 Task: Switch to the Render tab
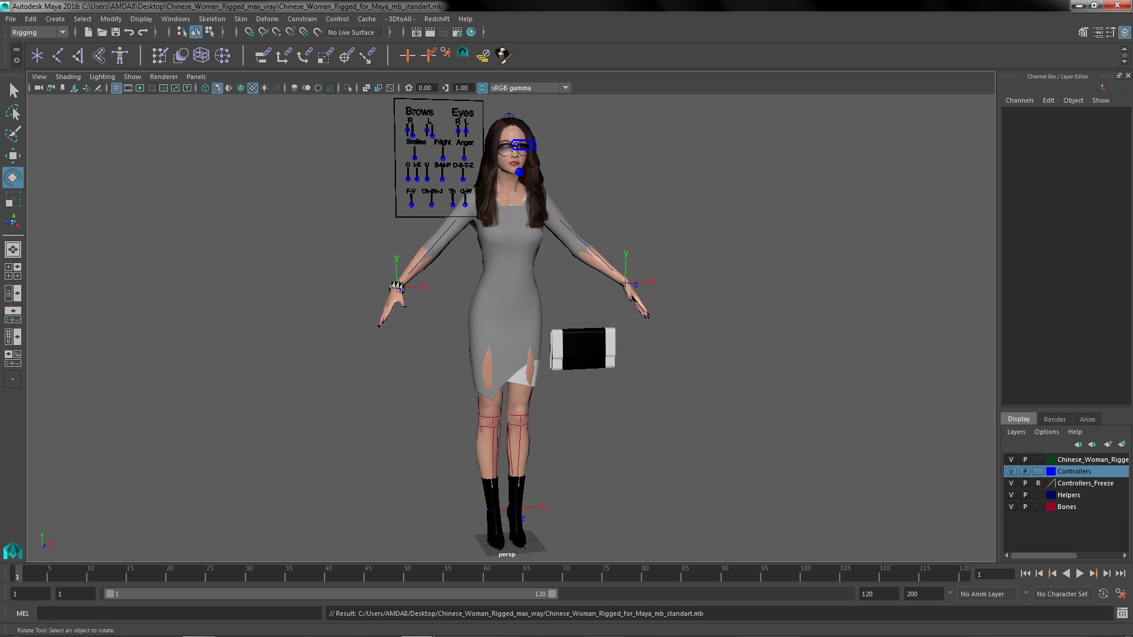pos(1053,418)
